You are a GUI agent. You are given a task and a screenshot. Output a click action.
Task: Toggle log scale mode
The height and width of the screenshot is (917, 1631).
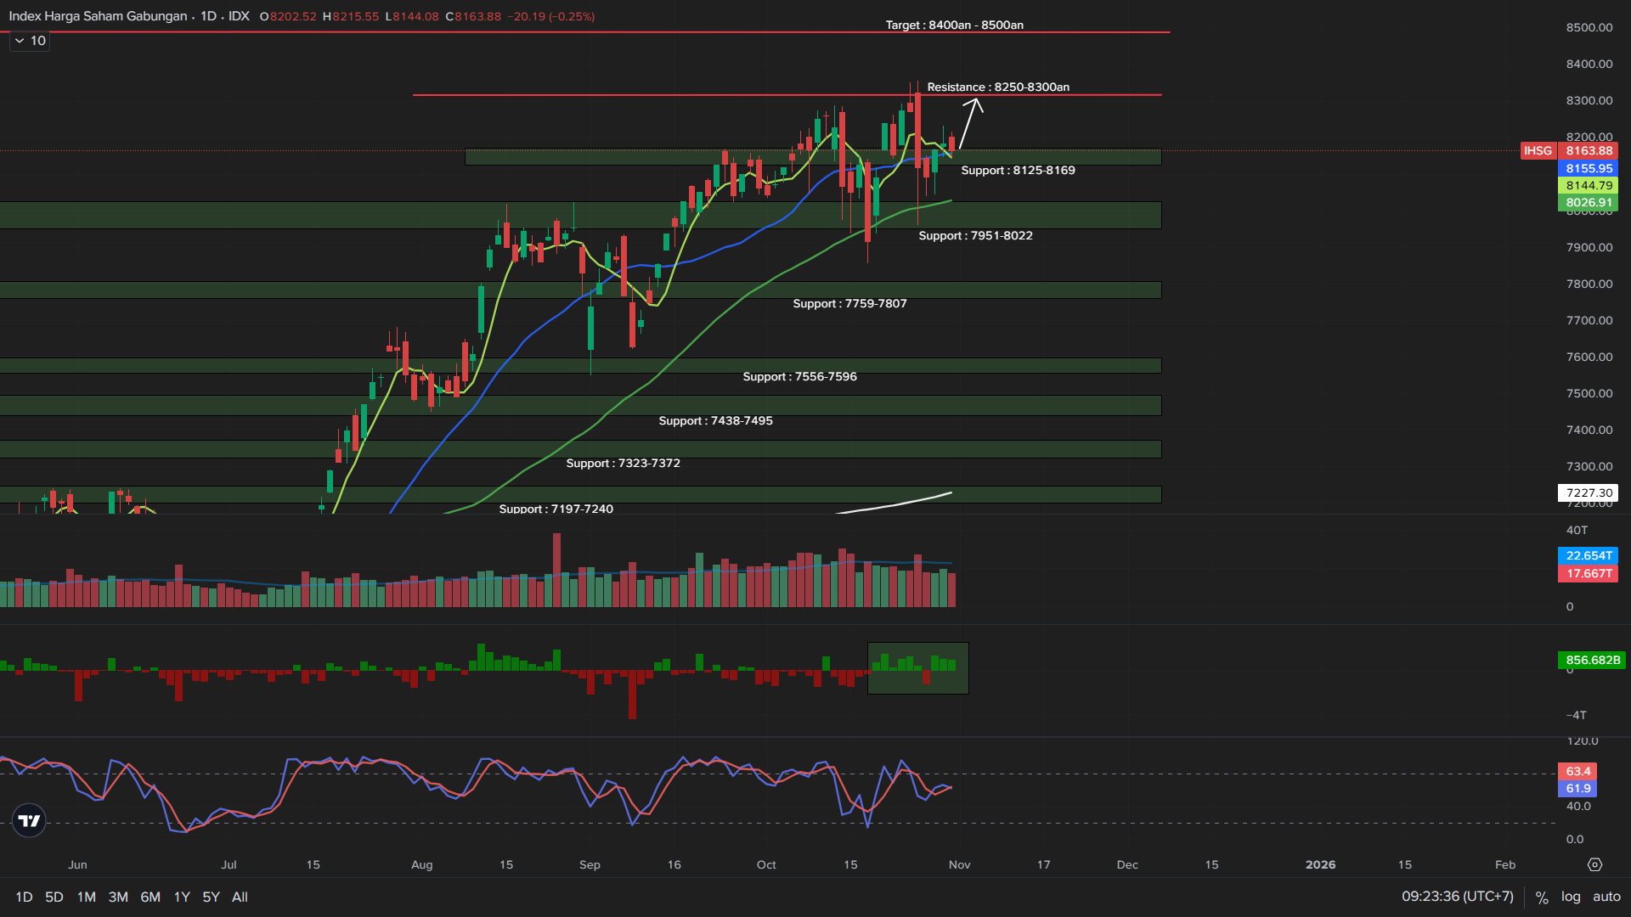point(1571,897)
